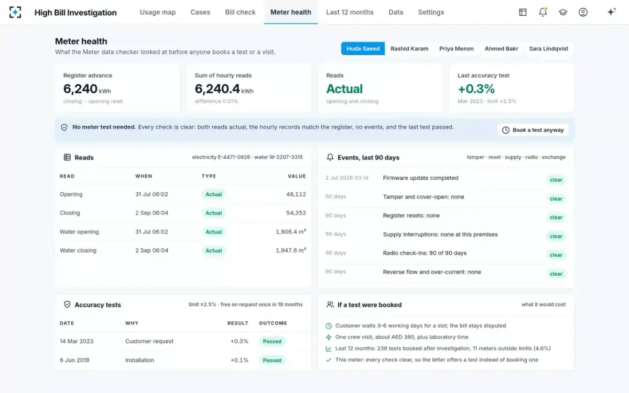Click the lightning icon by crew visit line
Image resolution: width=629 pixels, height=393 pixels.
329,337
